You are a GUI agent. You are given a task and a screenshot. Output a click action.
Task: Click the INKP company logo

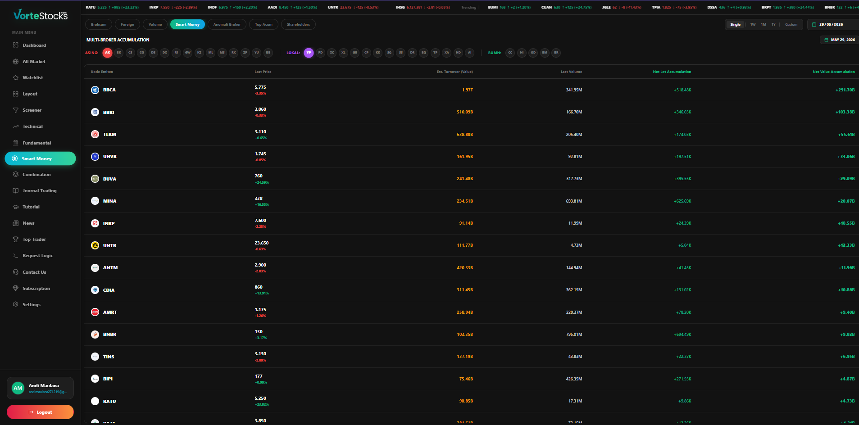[x=95, y=223]
